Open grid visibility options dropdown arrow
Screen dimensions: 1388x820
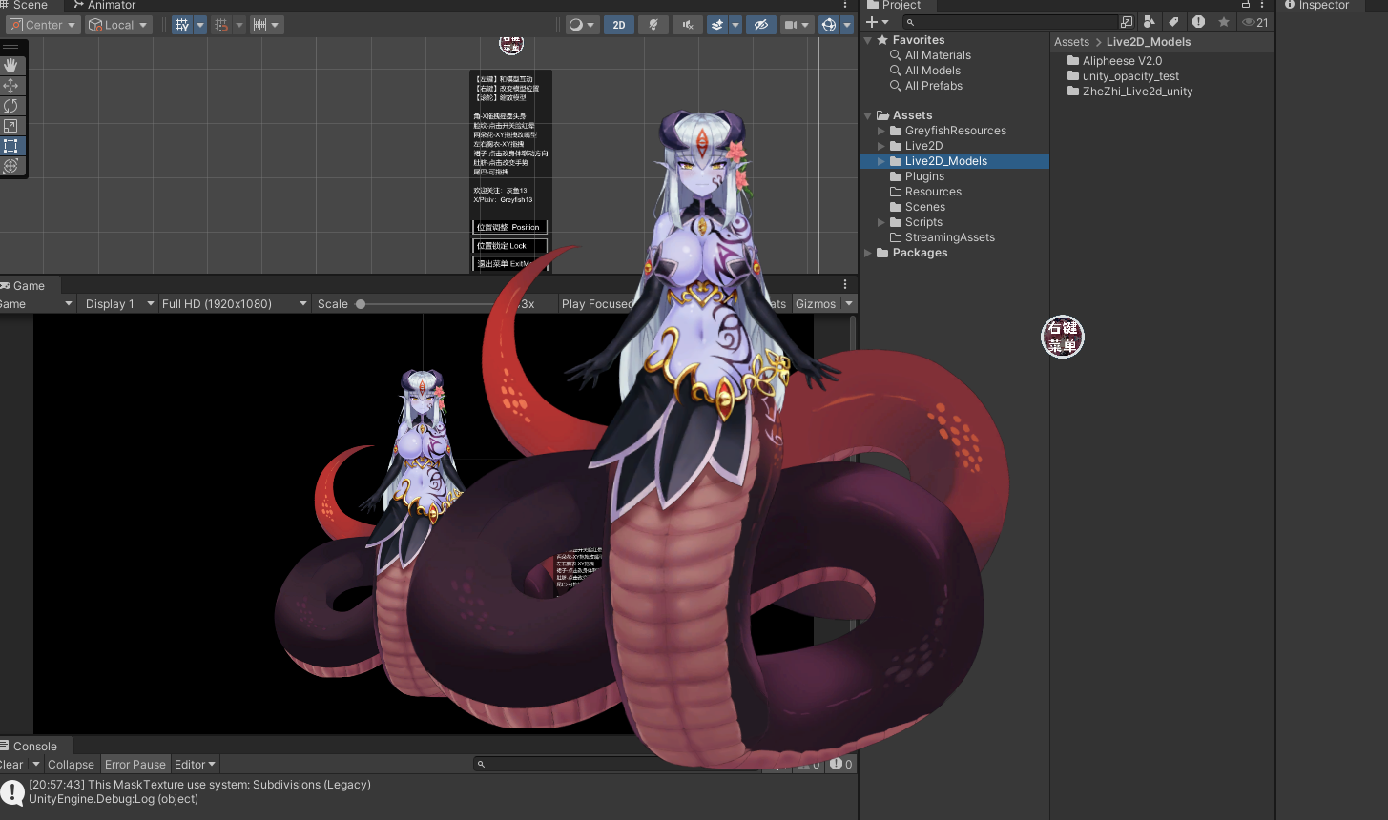(x=200, y=25)
